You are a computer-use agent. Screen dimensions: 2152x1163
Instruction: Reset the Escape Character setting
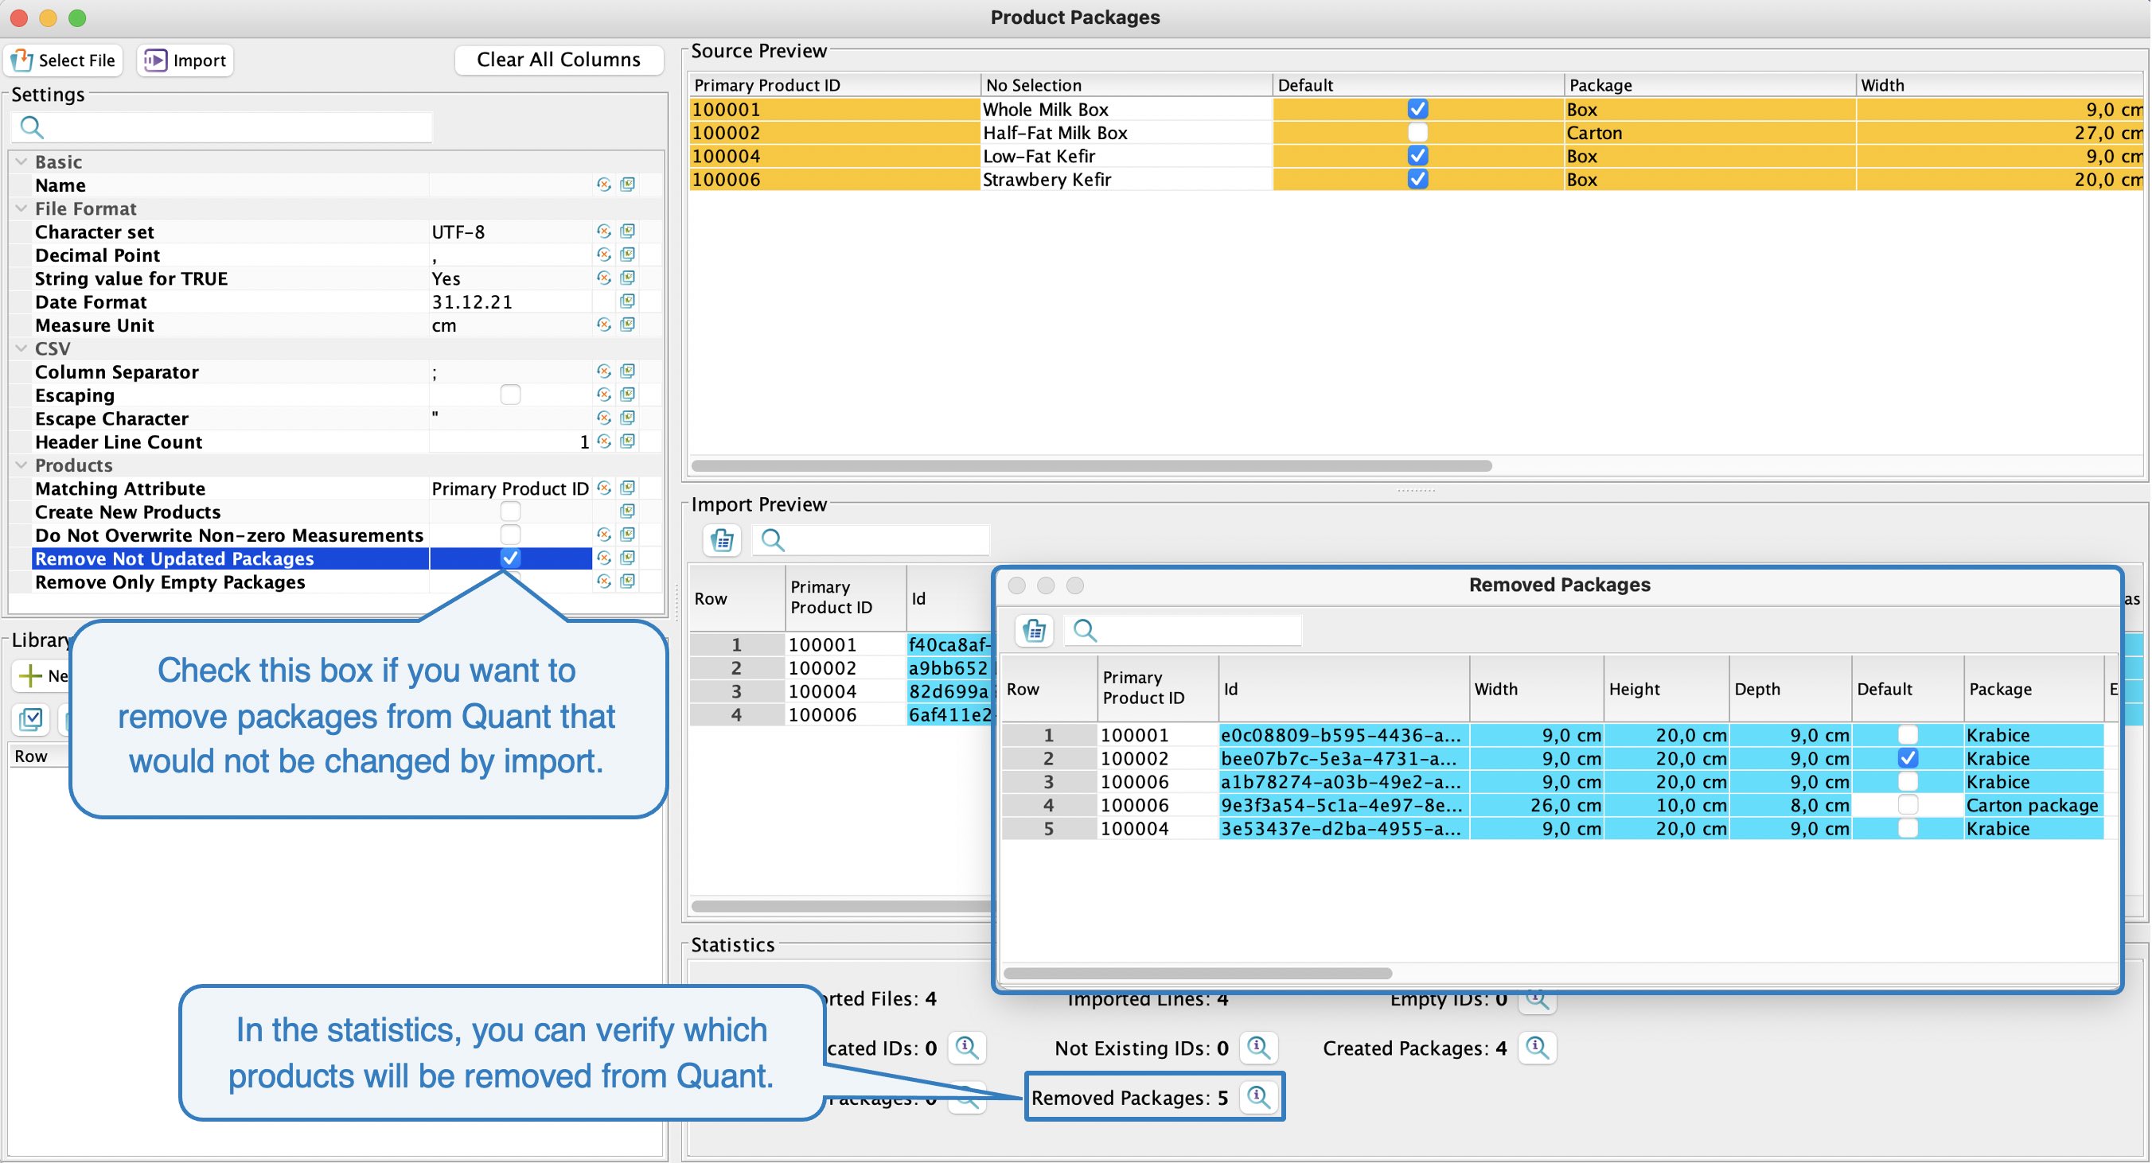coord(603,418)
